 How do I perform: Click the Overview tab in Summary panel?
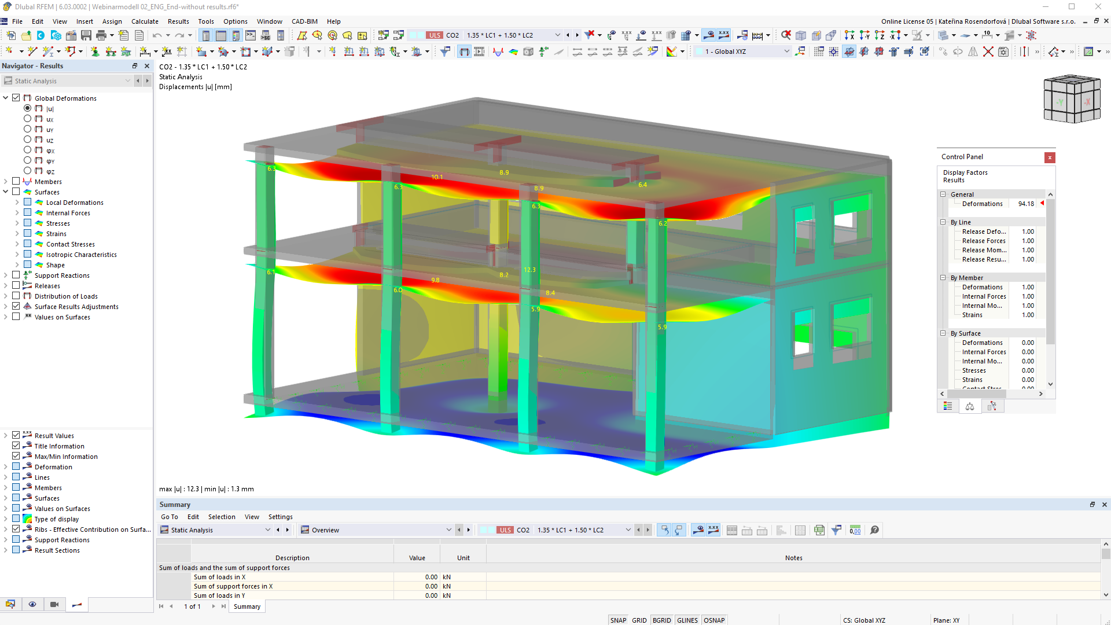tap(324, 530)
